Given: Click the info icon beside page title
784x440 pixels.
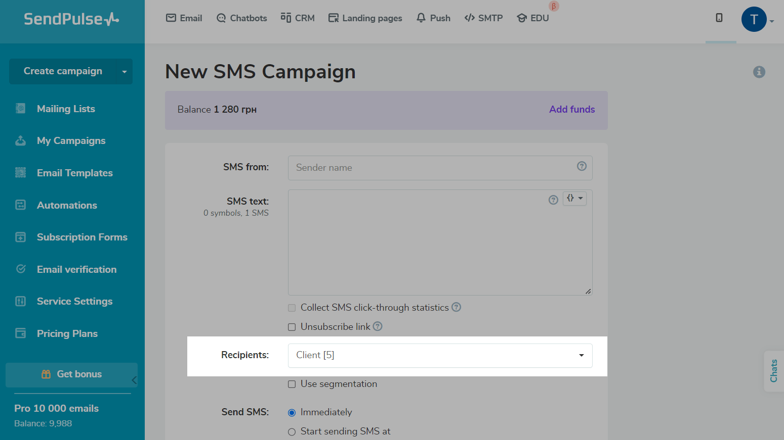Looking at the screenshot, I should coord(759,72).
